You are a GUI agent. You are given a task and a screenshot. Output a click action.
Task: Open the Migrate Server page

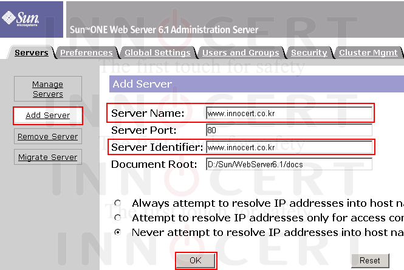click(48, 157)
